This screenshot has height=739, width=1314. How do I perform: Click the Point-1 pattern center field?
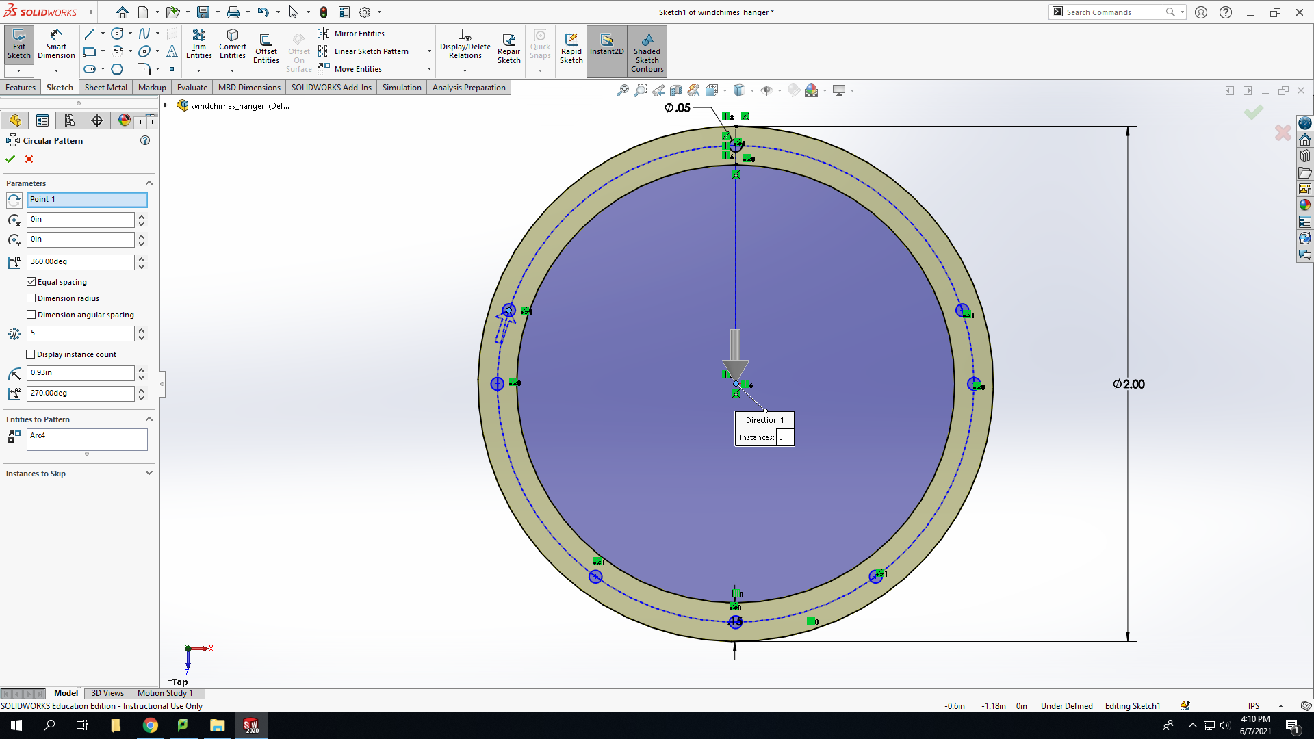coord(87,200)
